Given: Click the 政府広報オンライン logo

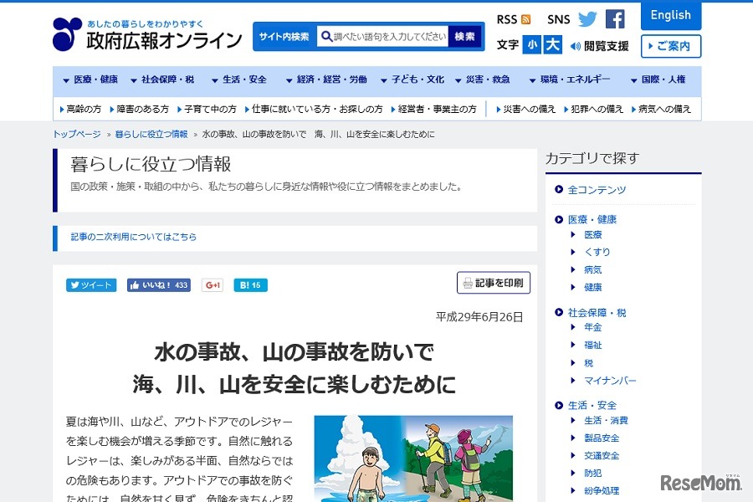Looking at the screenshot, I should coord(147,34).
